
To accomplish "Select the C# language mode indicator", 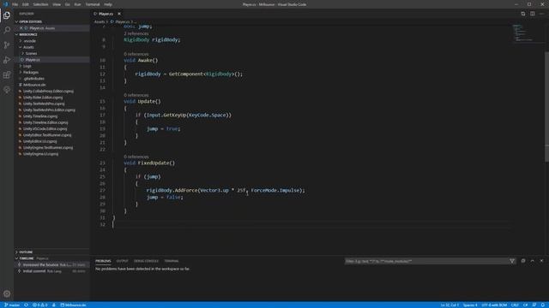I will [x=525, y=305].
